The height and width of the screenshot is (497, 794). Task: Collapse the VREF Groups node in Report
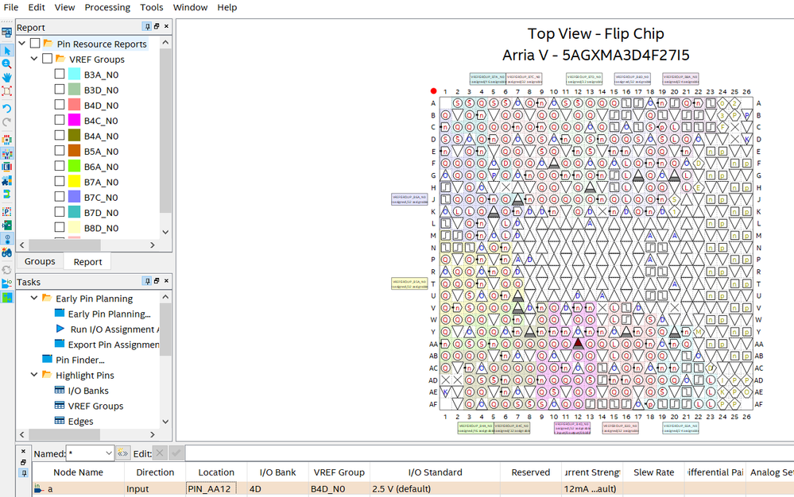[34, 59]
